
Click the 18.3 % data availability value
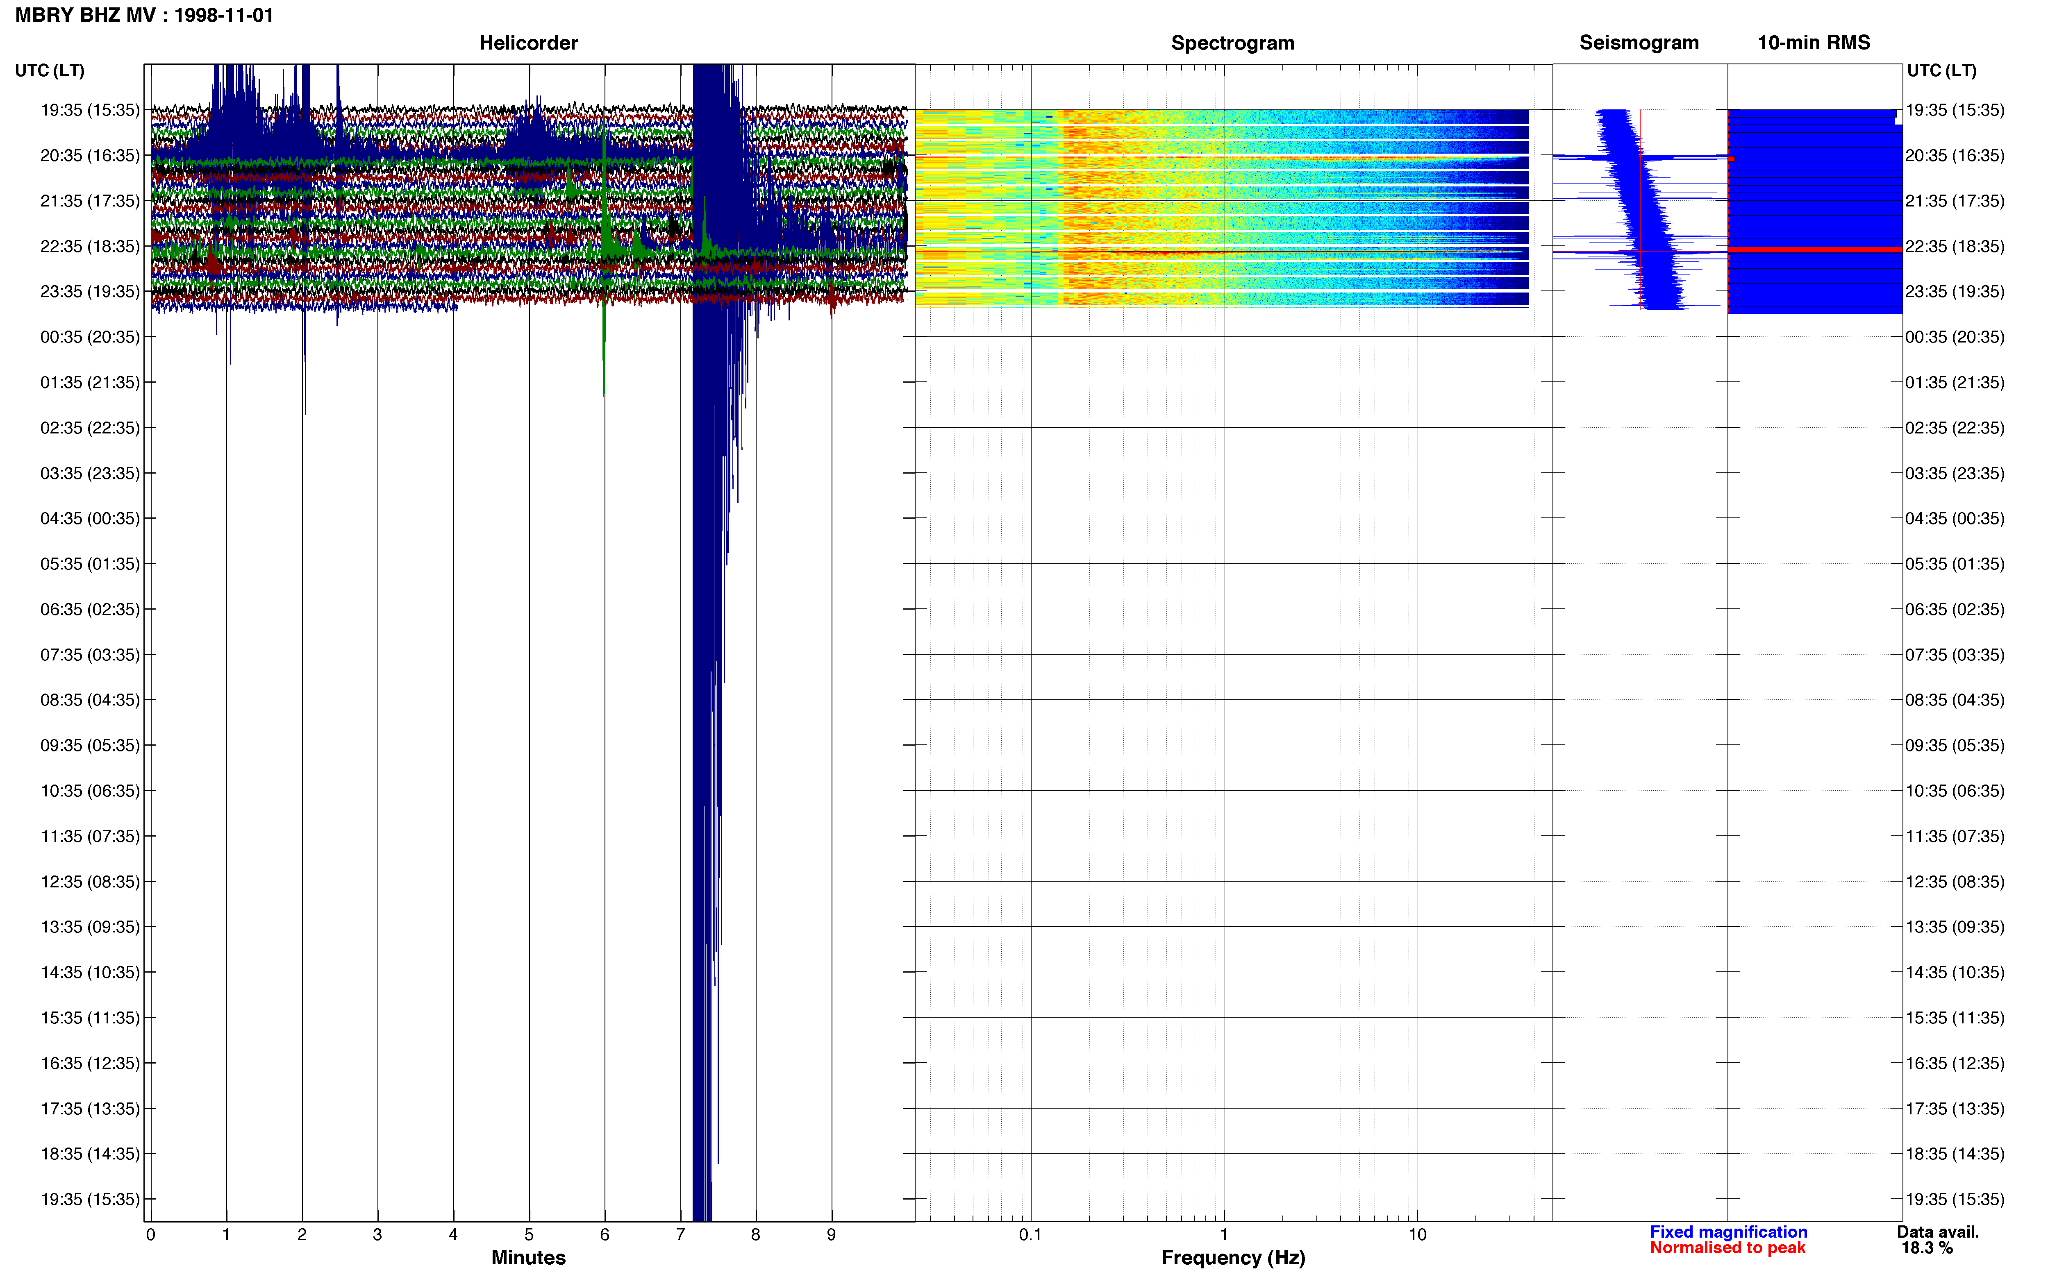coord(1927,1248)
